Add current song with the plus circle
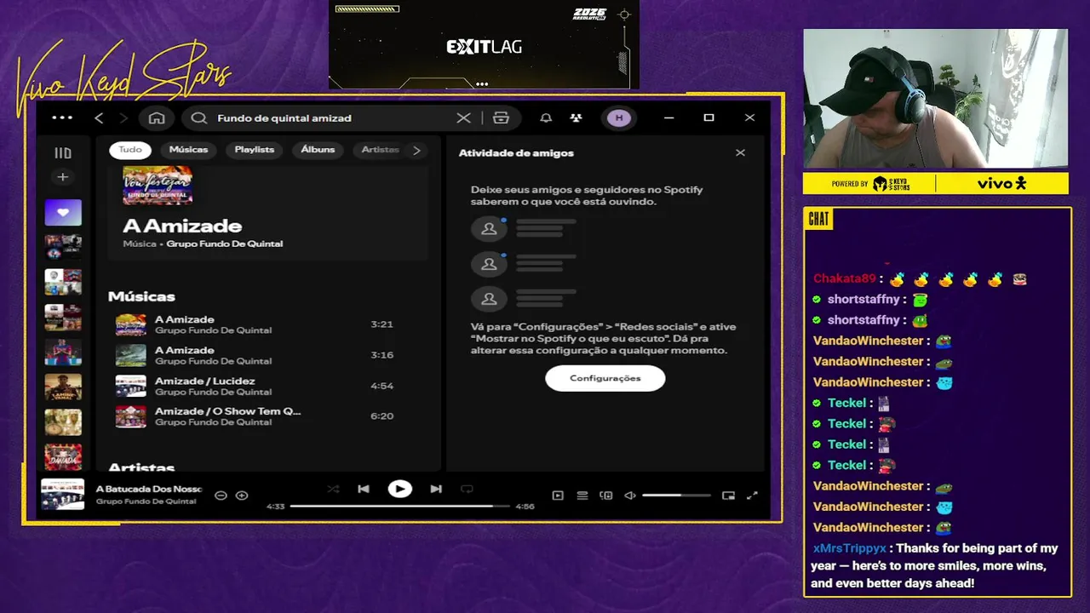The image size is (1090, 613). [x=242, y=496]
